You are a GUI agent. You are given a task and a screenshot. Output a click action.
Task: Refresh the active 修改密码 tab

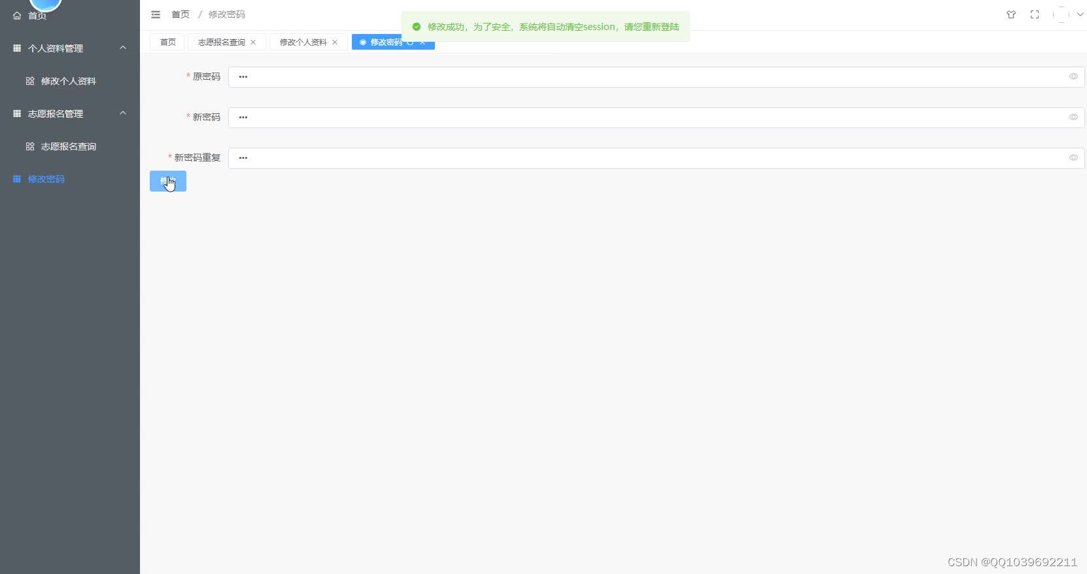coord(410,42)
